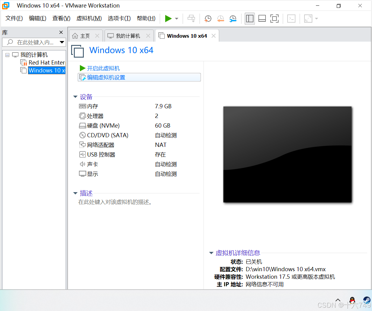
Task: Open the 编辑(E) menu
Action: [38, 18]
